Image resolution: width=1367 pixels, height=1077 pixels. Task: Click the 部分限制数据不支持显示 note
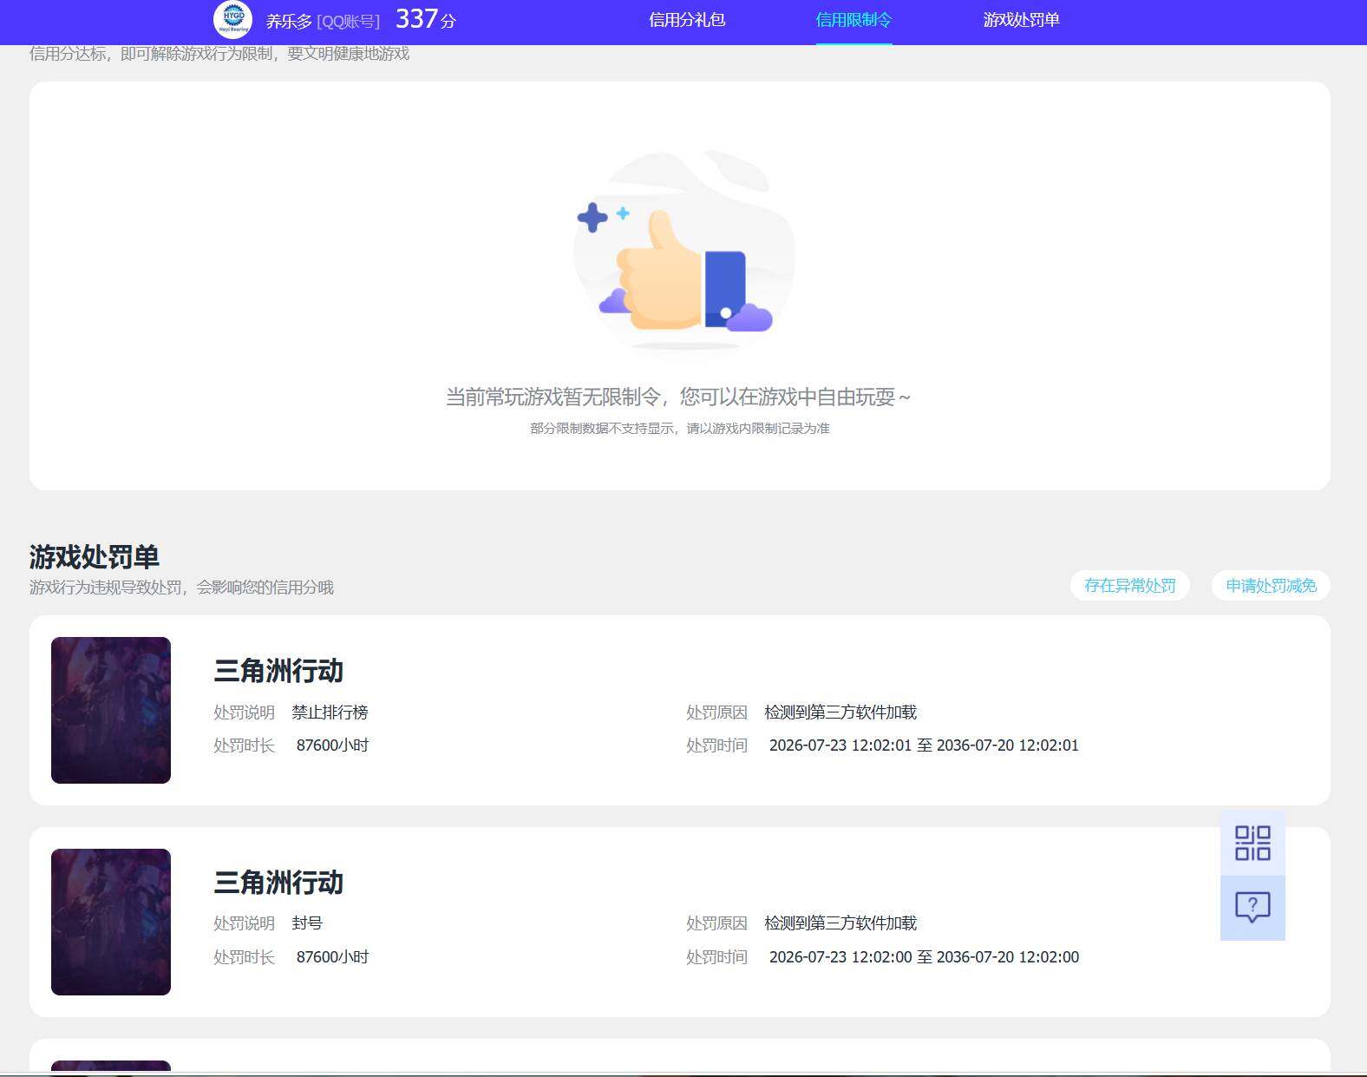pyautogui.click(x=680, y=429)
